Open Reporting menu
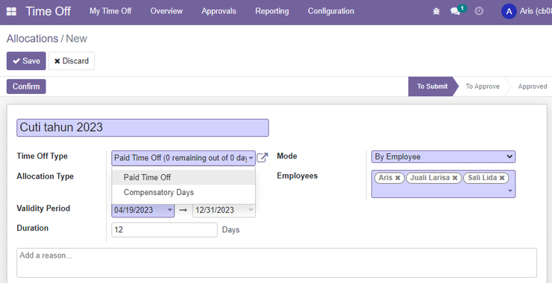The height and width of the screenshot is (283, 552). [272, 11]
